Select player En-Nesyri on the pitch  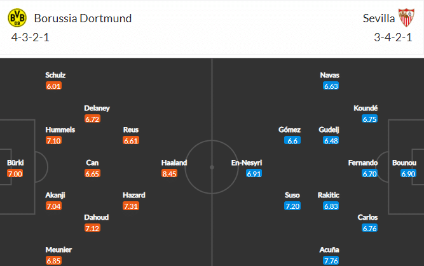pyautogui.click(x=247, y=163)
